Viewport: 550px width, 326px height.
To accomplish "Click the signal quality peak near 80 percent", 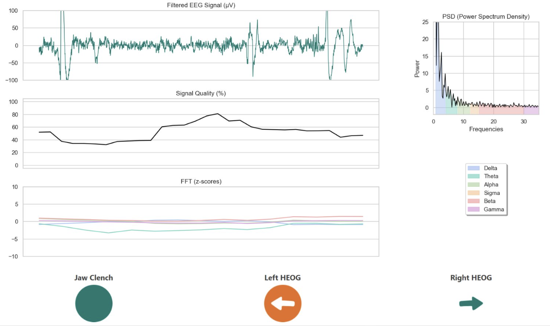I will point(217,114).
